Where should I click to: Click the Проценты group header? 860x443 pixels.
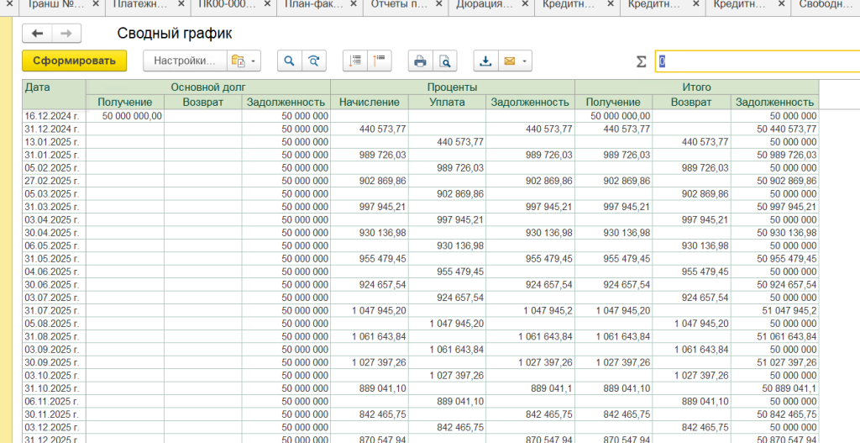453,87
